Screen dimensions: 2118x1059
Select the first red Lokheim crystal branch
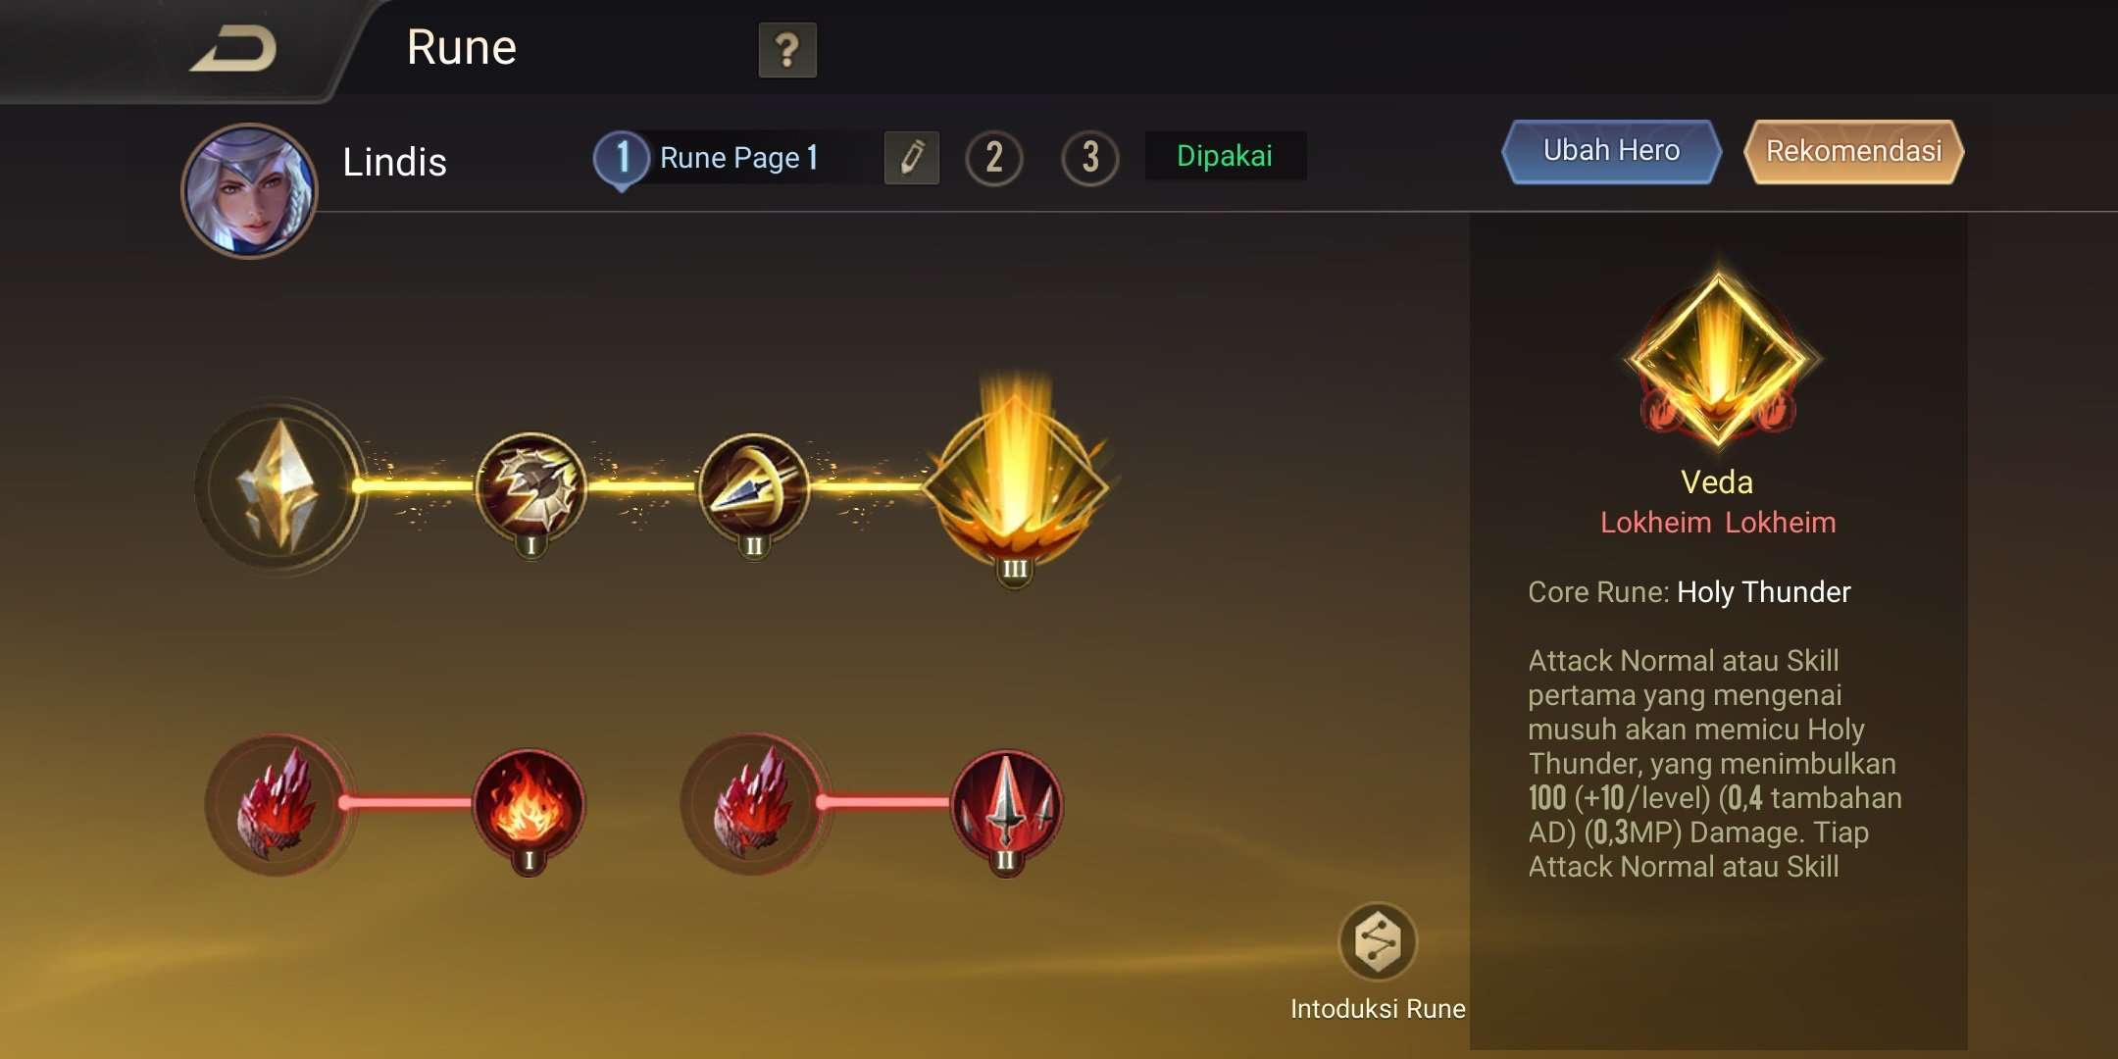(x=277, y=804)
